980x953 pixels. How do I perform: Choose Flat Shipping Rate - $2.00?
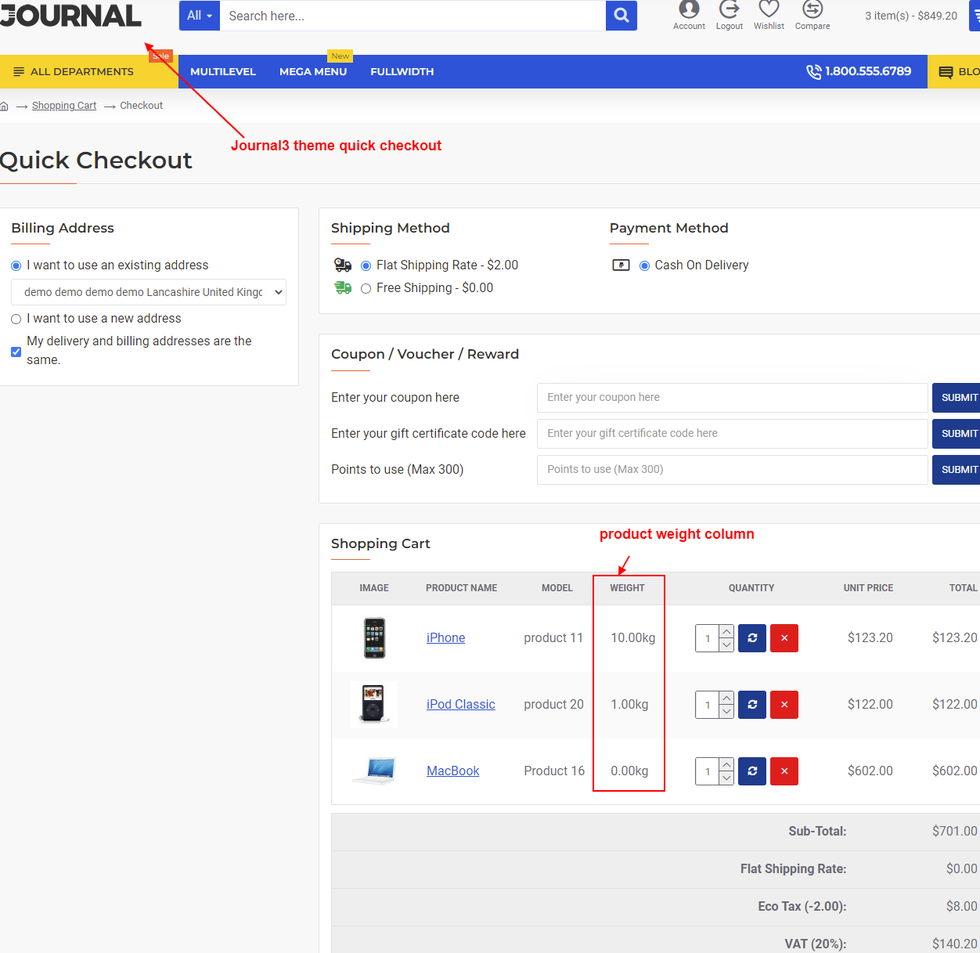tap(366, 266)
